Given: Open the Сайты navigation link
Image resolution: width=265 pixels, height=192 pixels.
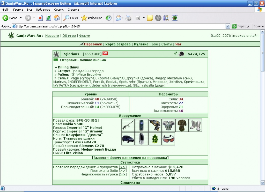Looking at the screenshot, I should [x=167, y=44].
